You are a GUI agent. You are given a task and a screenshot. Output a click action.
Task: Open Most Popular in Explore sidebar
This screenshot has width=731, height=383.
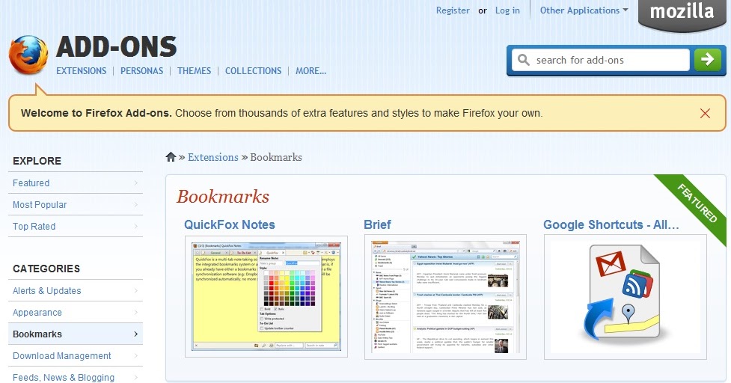pos(76,204)
